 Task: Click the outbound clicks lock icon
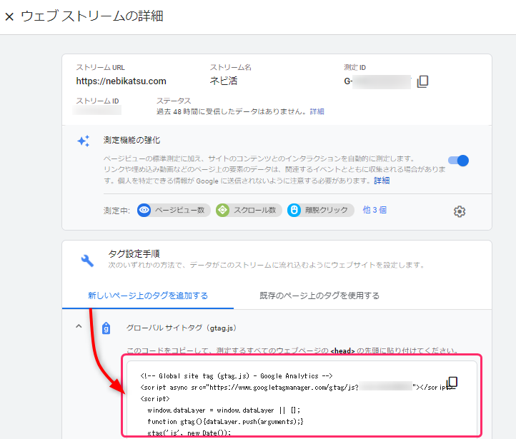point(294,210)
